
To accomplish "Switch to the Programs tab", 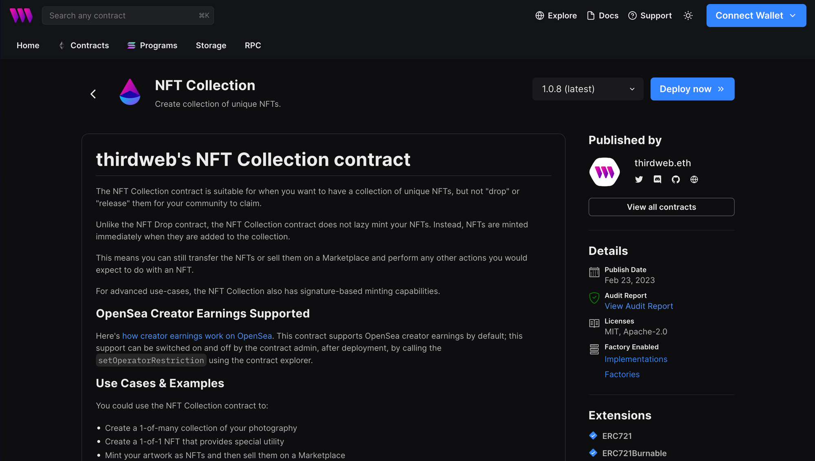I will pos(158,45).
